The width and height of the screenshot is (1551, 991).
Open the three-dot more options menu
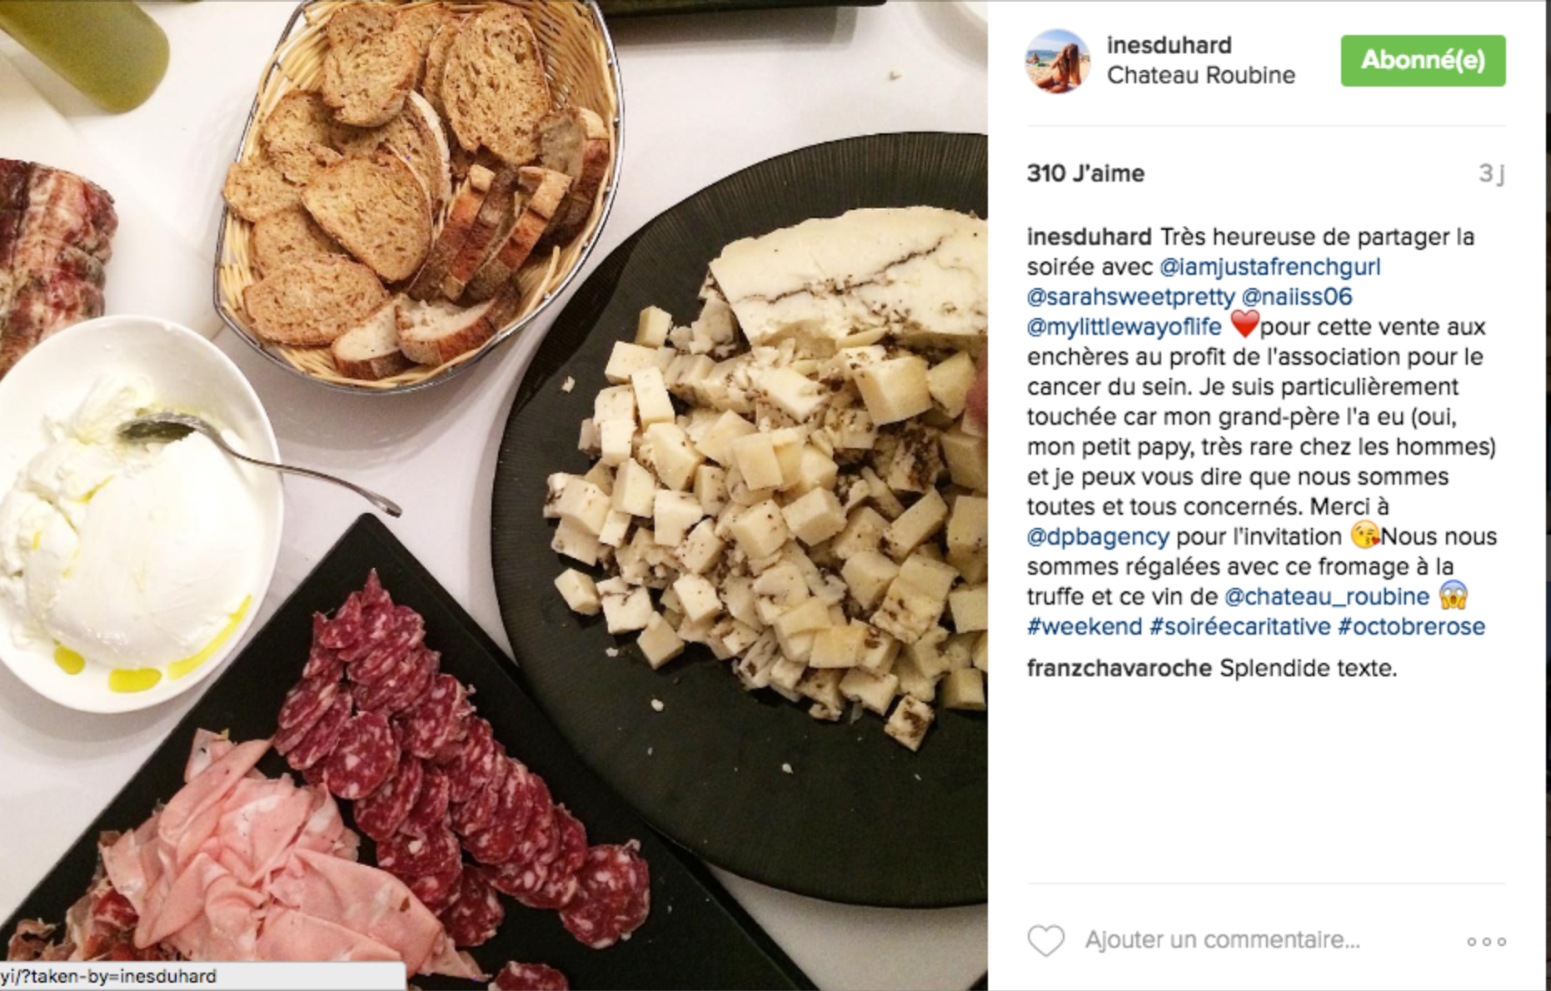point(1487,942)
